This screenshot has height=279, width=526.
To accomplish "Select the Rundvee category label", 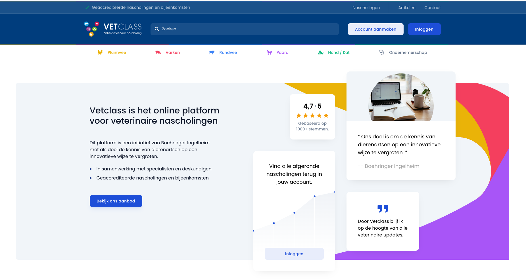I will click(x=228, y=52).
